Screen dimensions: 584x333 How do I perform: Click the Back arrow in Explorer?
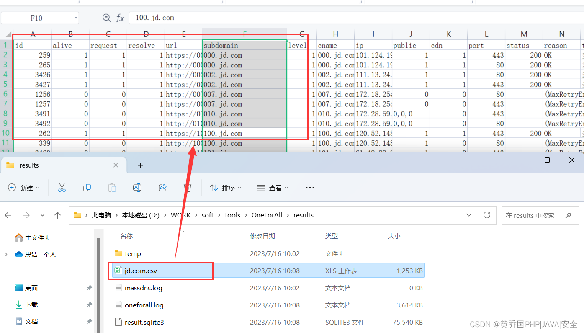[8, 215]
